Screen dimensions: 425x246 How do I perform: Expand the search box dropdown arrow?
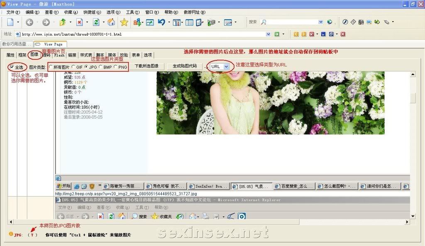point(321,22)
